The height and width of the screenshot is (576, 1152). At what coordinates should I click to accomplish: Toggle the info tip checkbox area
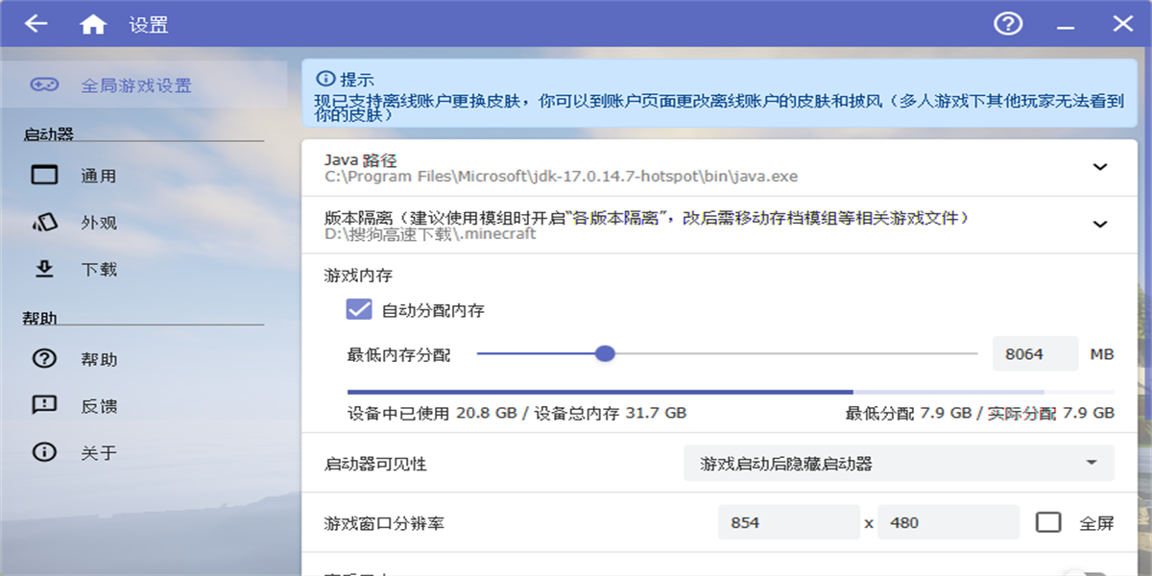coord(326,77)
